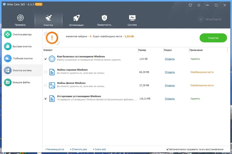
Task: Open Большие файлы sidebar icon
Action: (8, 82)
